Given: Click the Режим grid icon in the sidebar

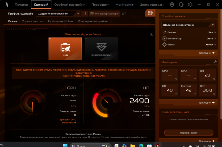Looking at the screenshot, I should click(164, 33).
